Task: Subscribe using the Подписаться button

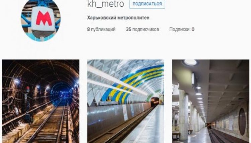Action: [x=147, y=4]
